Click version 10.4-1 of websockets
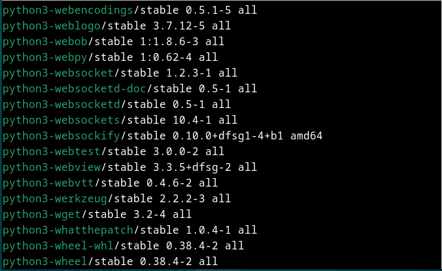 [x=192, y=120]
